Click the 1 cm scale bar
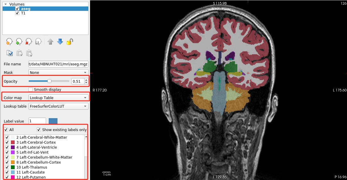347x180 pixels. [x=107, y=174]
